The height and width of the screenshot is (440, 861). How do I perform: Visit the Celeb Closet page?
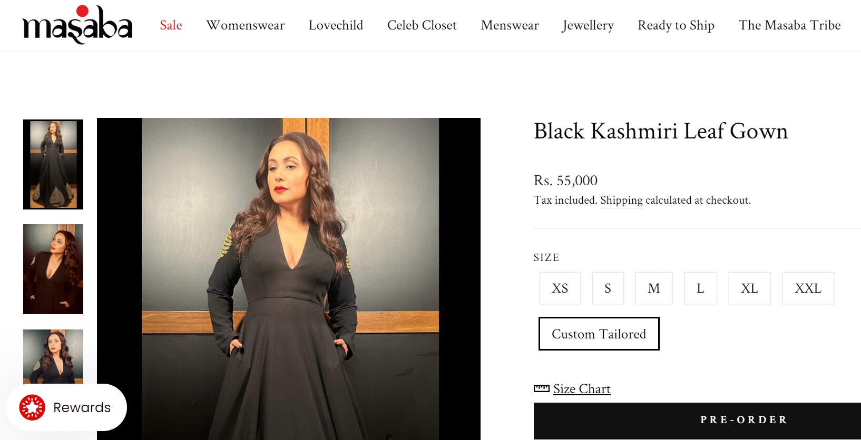(x=422, y=25)
